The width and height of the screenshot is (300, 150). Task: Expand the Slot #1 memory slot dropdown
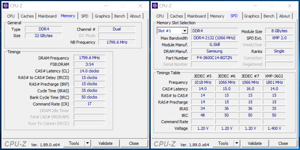[x=185, y=31]
